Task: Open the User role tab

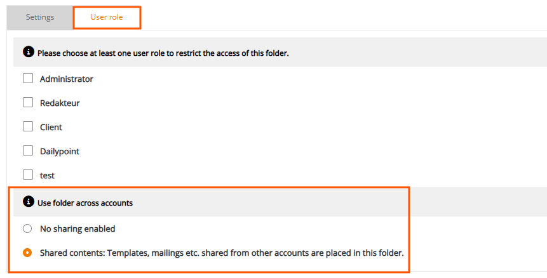Action: (107, 17)
